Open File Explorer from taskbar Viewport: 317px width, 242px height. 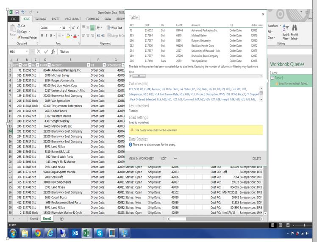click(x=25, y=233)
